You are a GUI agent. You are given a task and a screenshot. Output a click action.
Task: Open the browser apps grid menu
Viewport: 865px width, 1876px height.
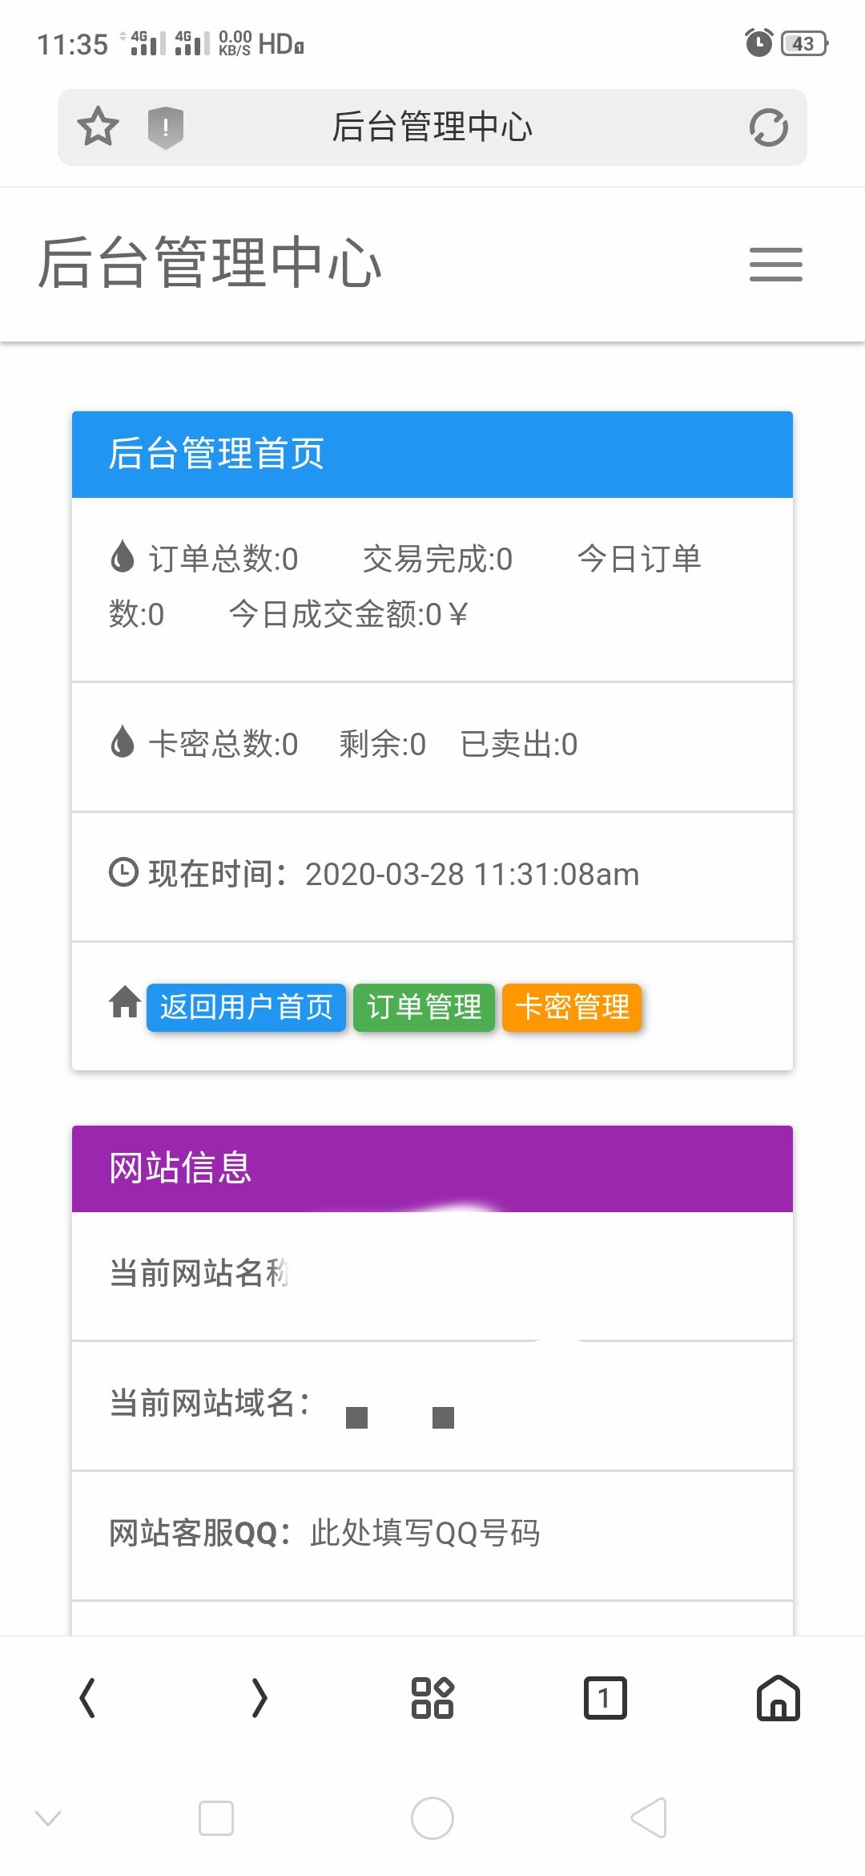432,1698
